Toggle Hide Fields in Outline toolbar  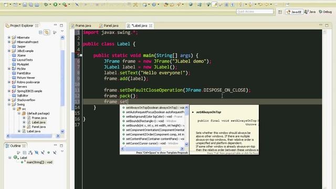[x=37, y=153]
